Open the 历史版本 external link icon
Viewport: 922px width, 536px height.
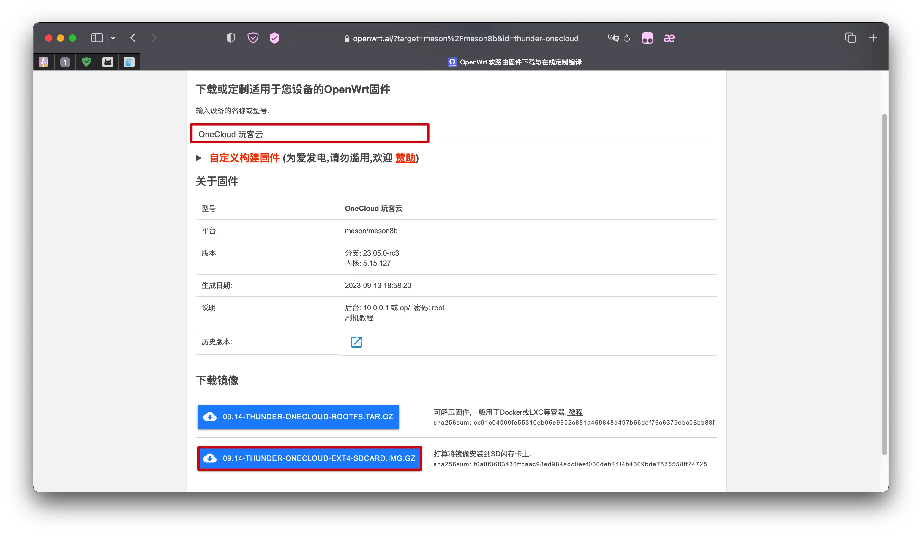(356, 342)
